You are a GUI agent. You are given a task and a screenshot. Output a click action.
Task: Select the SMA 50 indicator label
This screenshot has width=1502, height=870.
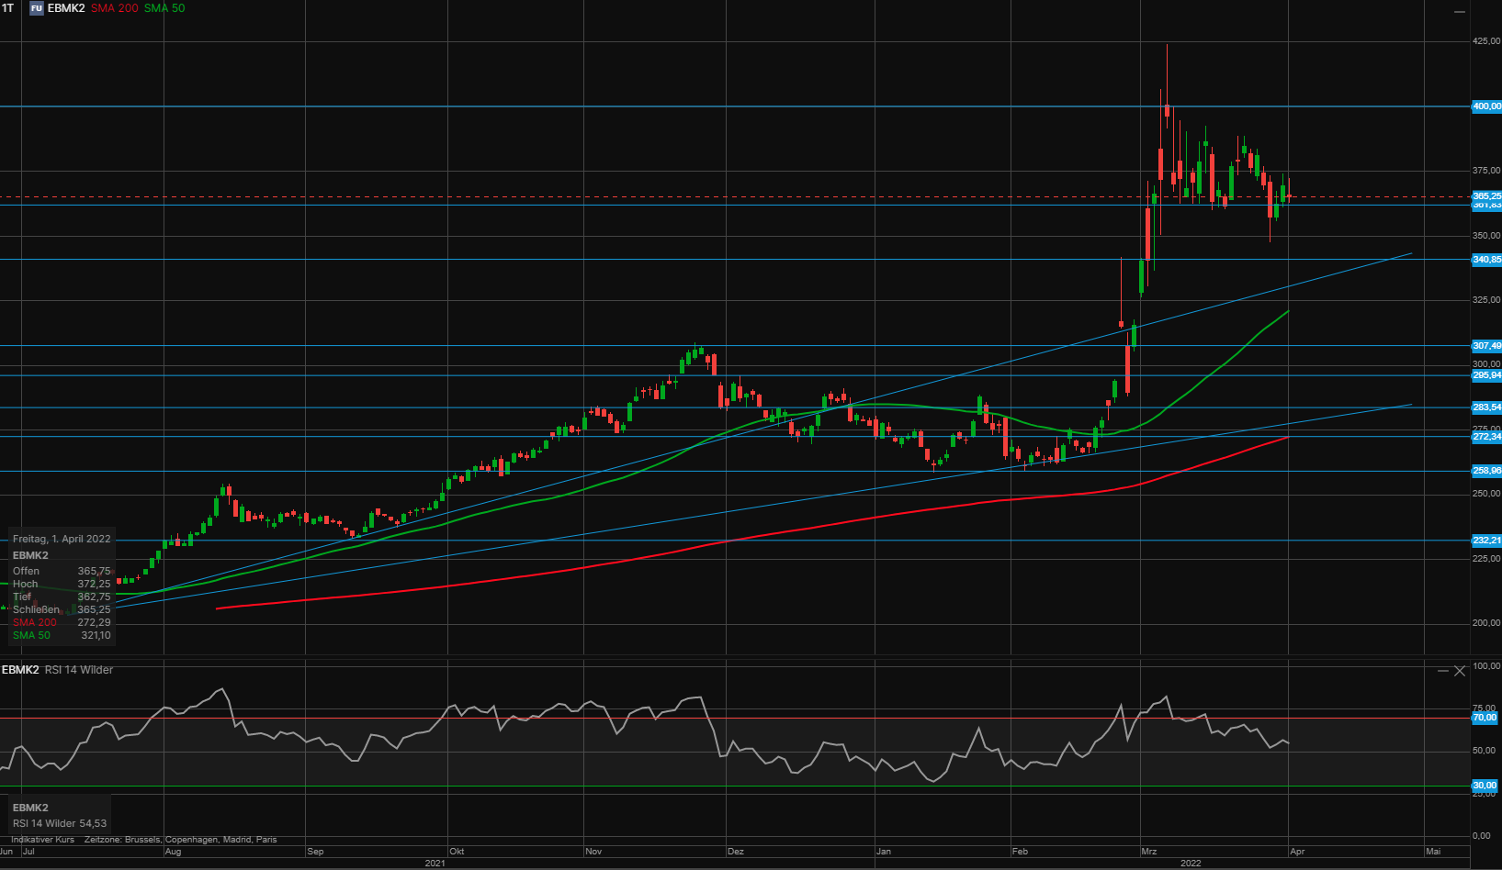(164, 8)
